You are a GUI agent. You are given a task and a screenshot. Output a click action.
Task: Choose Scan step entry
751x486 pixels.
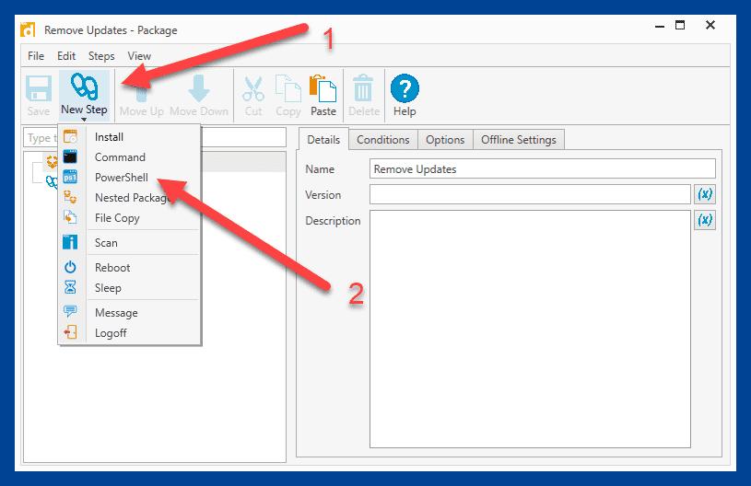[129, 242]
